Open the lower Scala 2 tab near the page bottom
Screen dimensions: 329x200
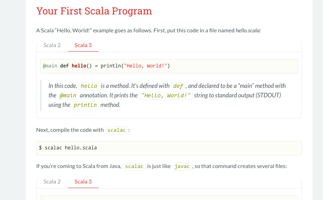[x=52, y=181]
